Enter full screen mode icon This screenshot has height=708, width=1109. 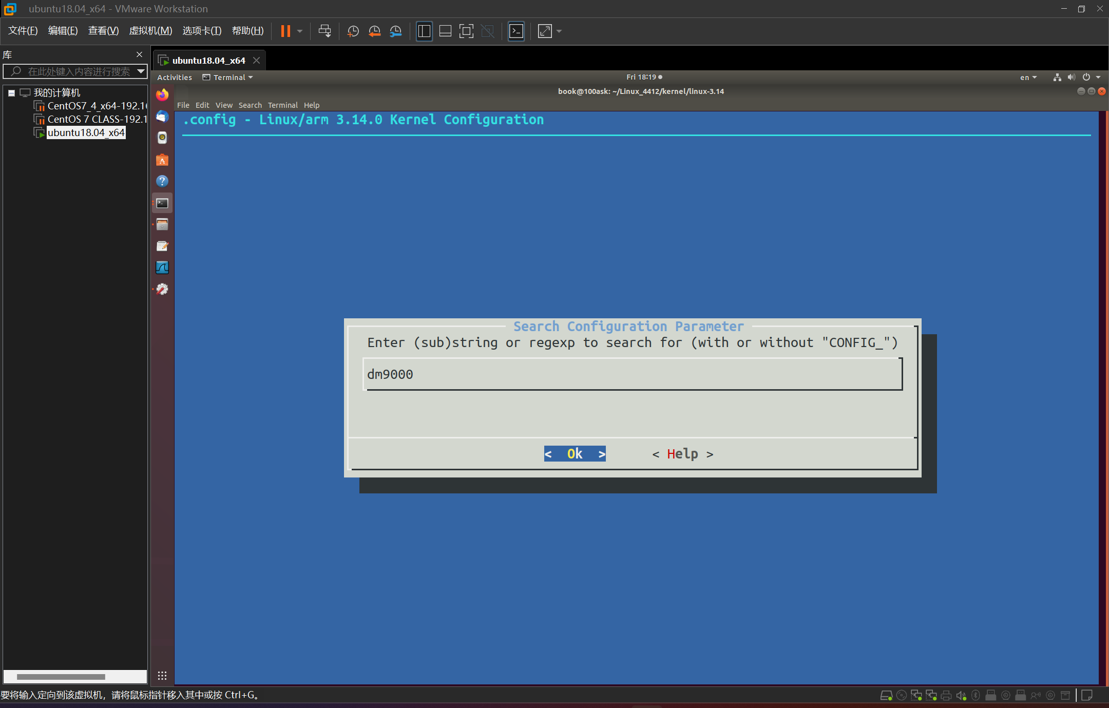pos(466,31)
